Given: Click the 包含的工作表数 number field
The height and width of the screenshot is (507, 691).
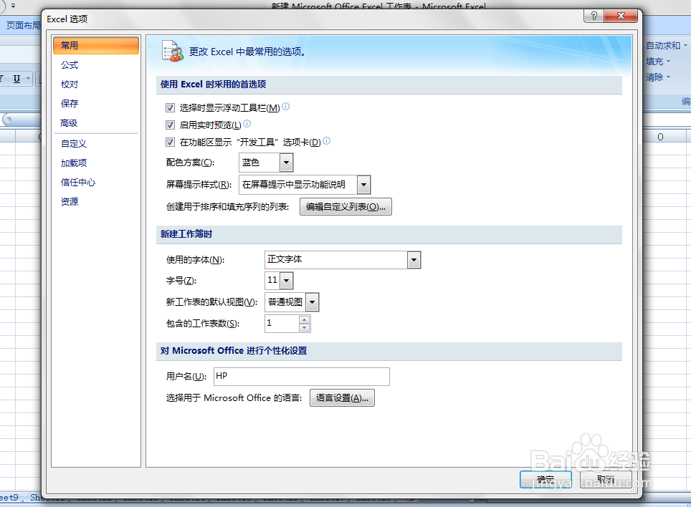Looking at the screenshot, I should tap(282, 324).
